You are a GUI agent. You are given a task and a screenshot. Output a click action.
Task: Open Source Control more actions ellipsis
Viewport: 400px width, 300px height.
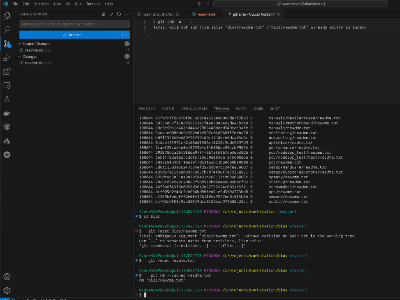click(x=127, y=14)
